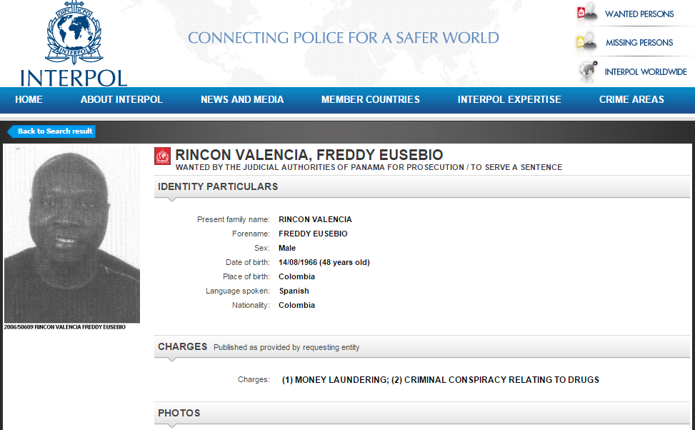Select Interpol Expertise in navigation bar
Image resolution: width=695 pixels, height=430 pixels.
(x=509, y=99)
